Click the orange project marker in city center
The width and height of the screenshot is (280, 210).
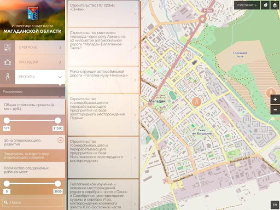[x=196, y=102]
